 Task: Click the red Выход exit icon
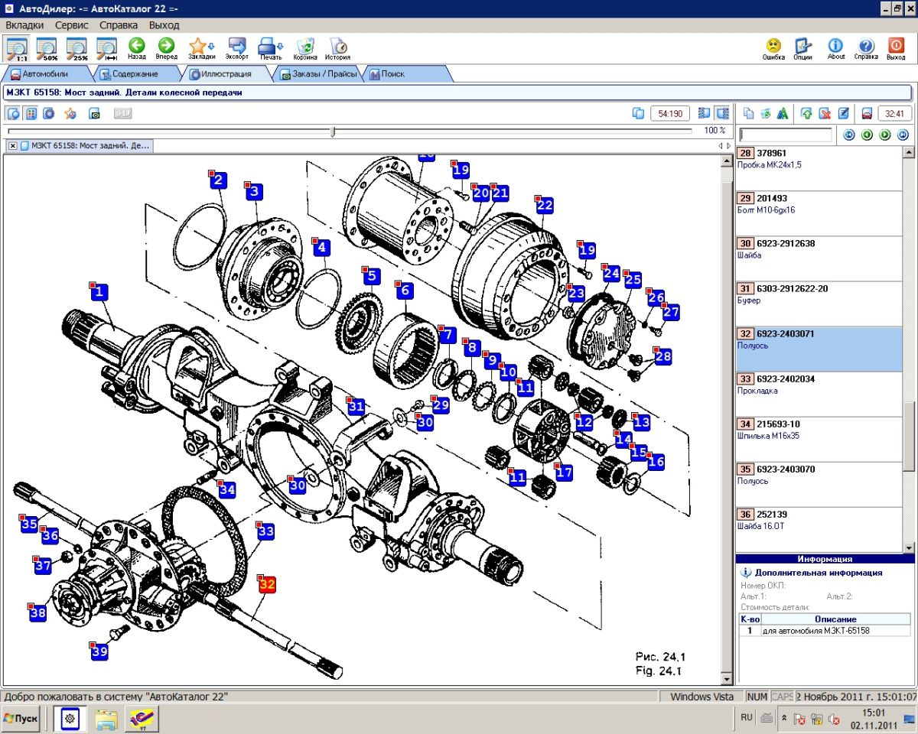(896, 48)
